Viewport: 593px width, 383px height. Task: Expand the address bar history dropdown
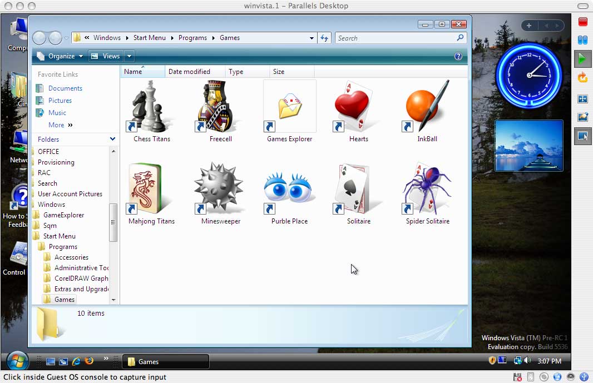click(312, 38)
